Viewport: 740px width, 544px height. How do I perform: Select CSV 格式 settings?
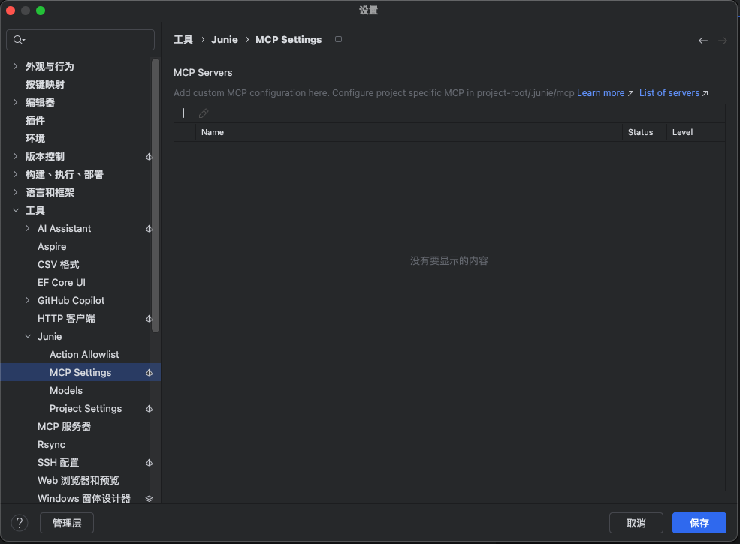click(58, 264)
